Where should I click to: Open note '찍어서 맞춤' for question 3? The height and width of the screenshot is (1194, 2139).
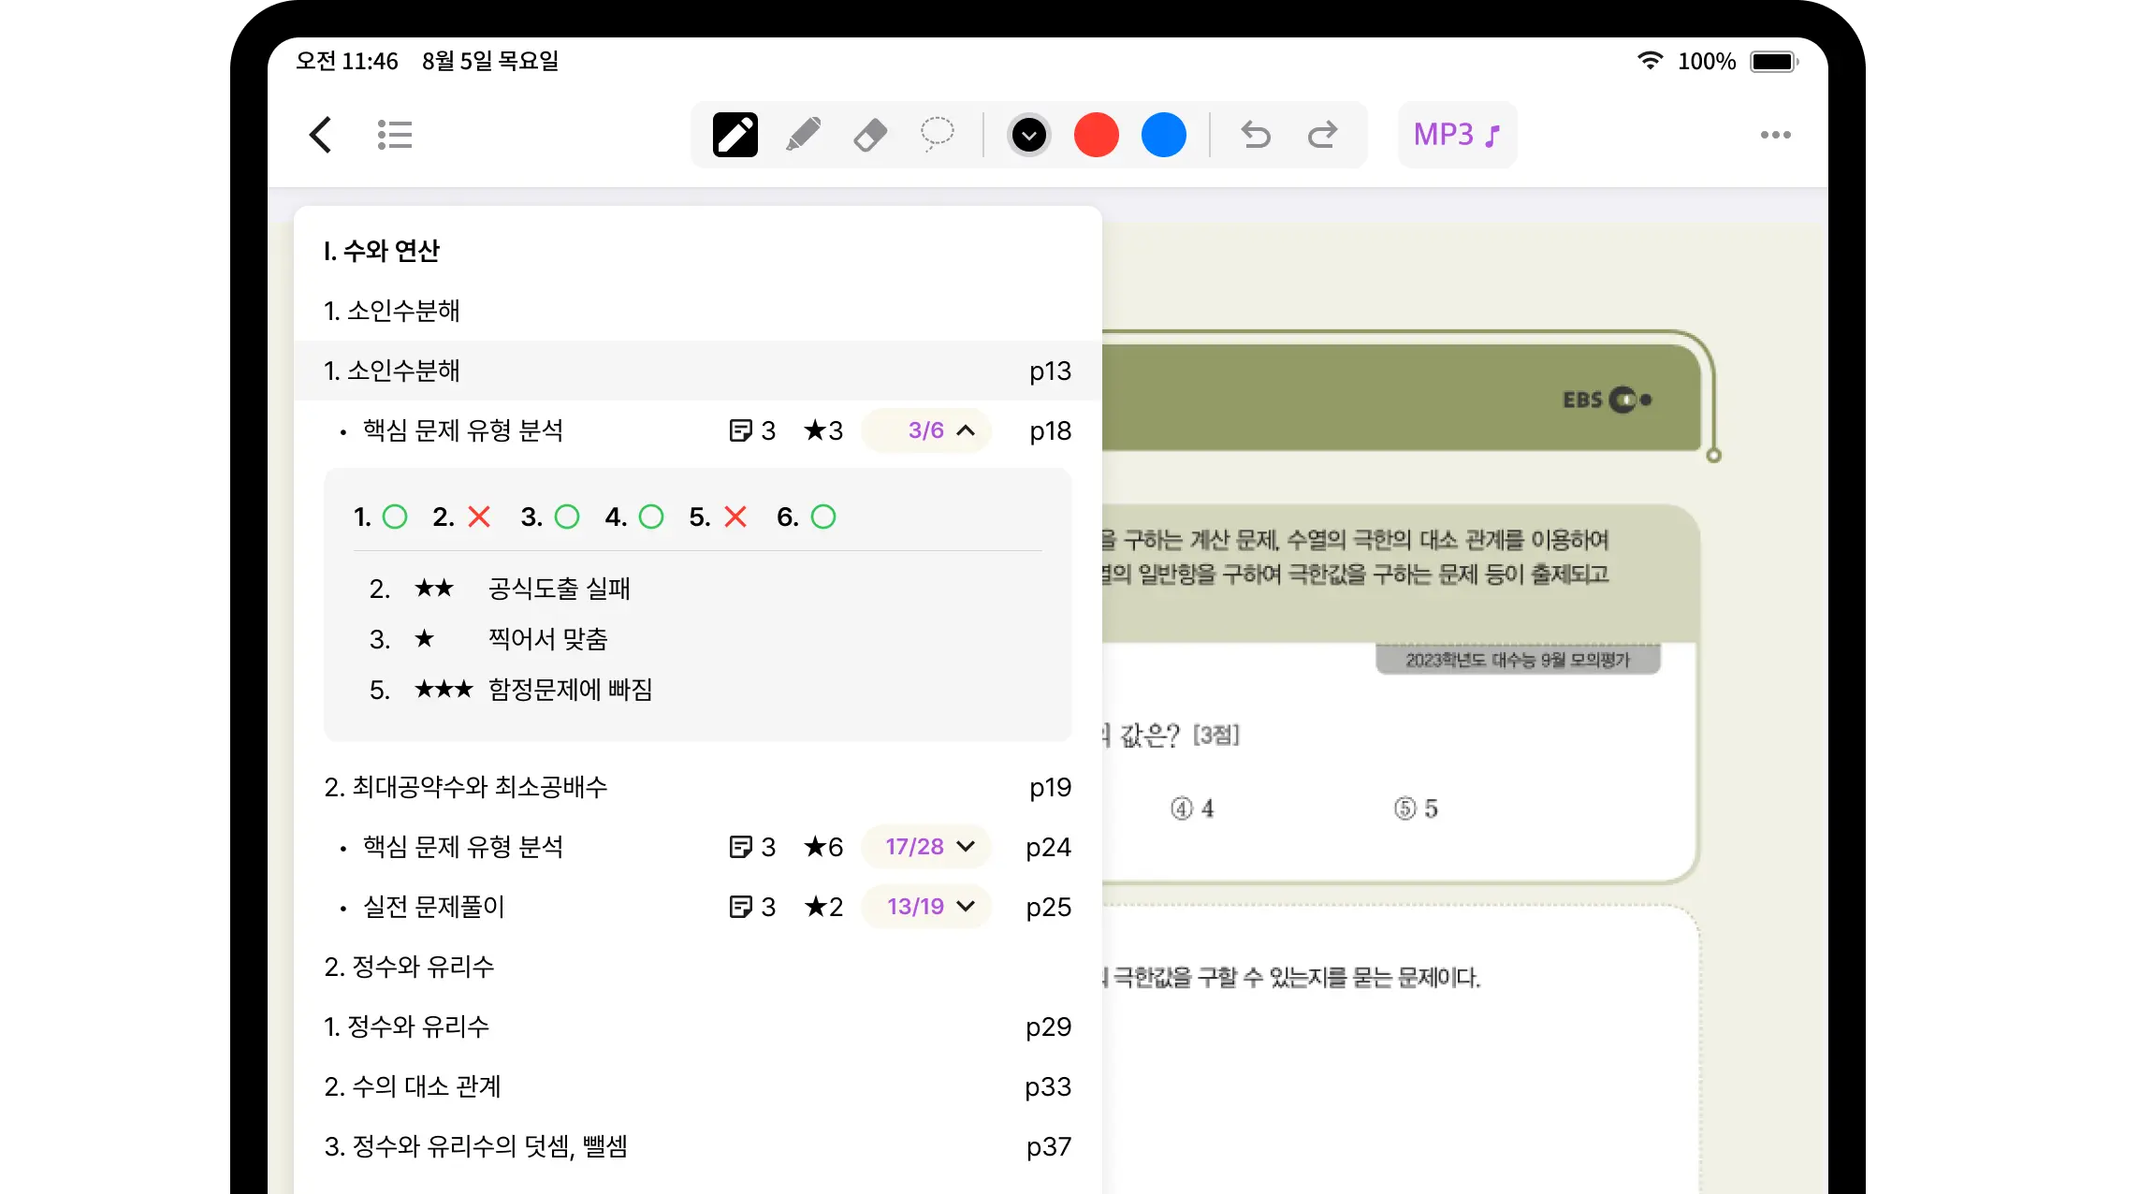click(x=548, y=639)
